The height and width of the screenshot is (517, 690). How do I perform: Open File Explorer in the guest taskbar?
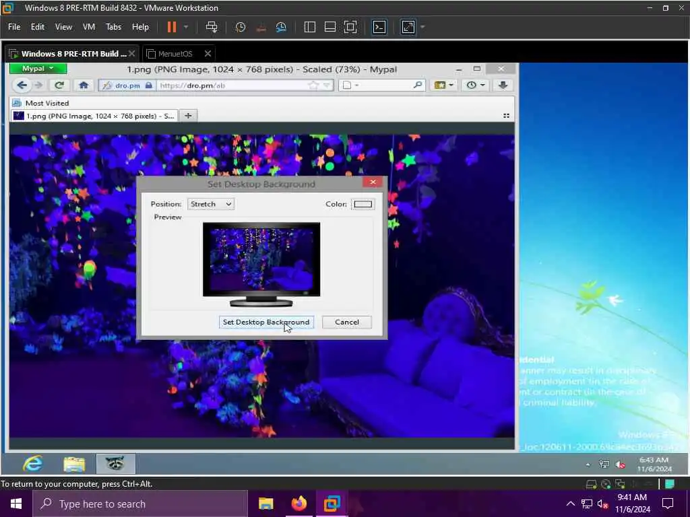pyautogui.click(x=74, y=464)
